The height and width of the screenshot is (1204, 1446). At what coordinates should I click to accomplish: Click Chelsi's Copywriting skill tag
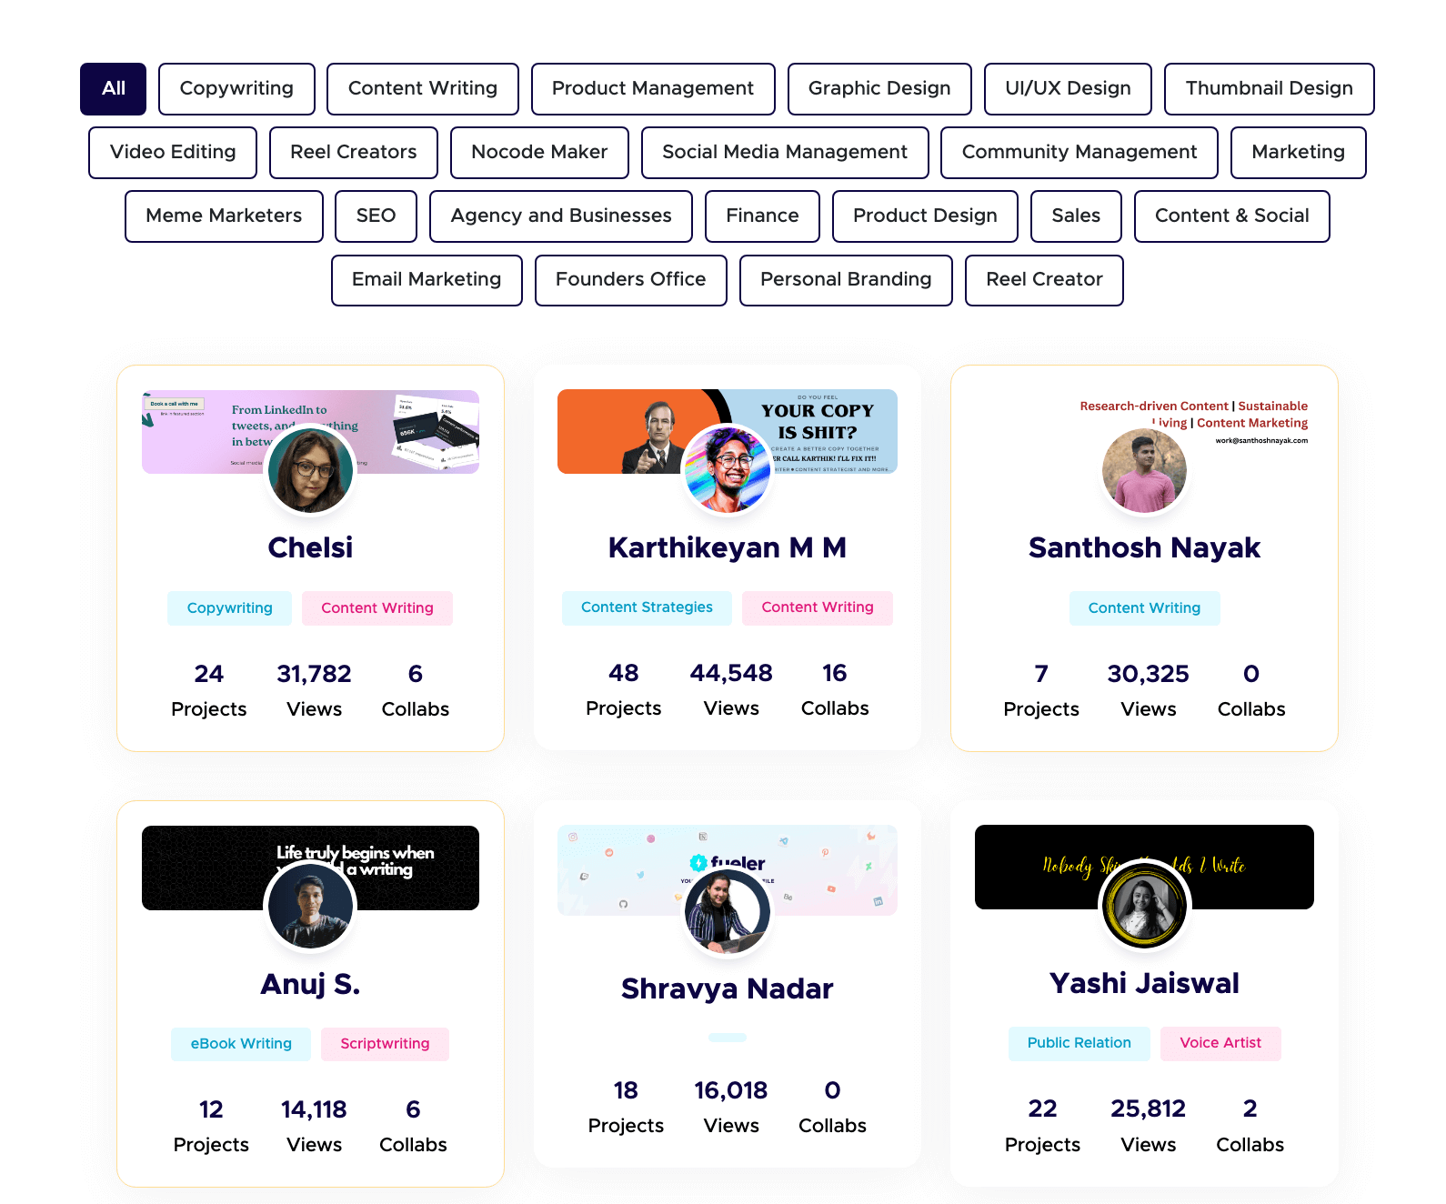(229, 608)
